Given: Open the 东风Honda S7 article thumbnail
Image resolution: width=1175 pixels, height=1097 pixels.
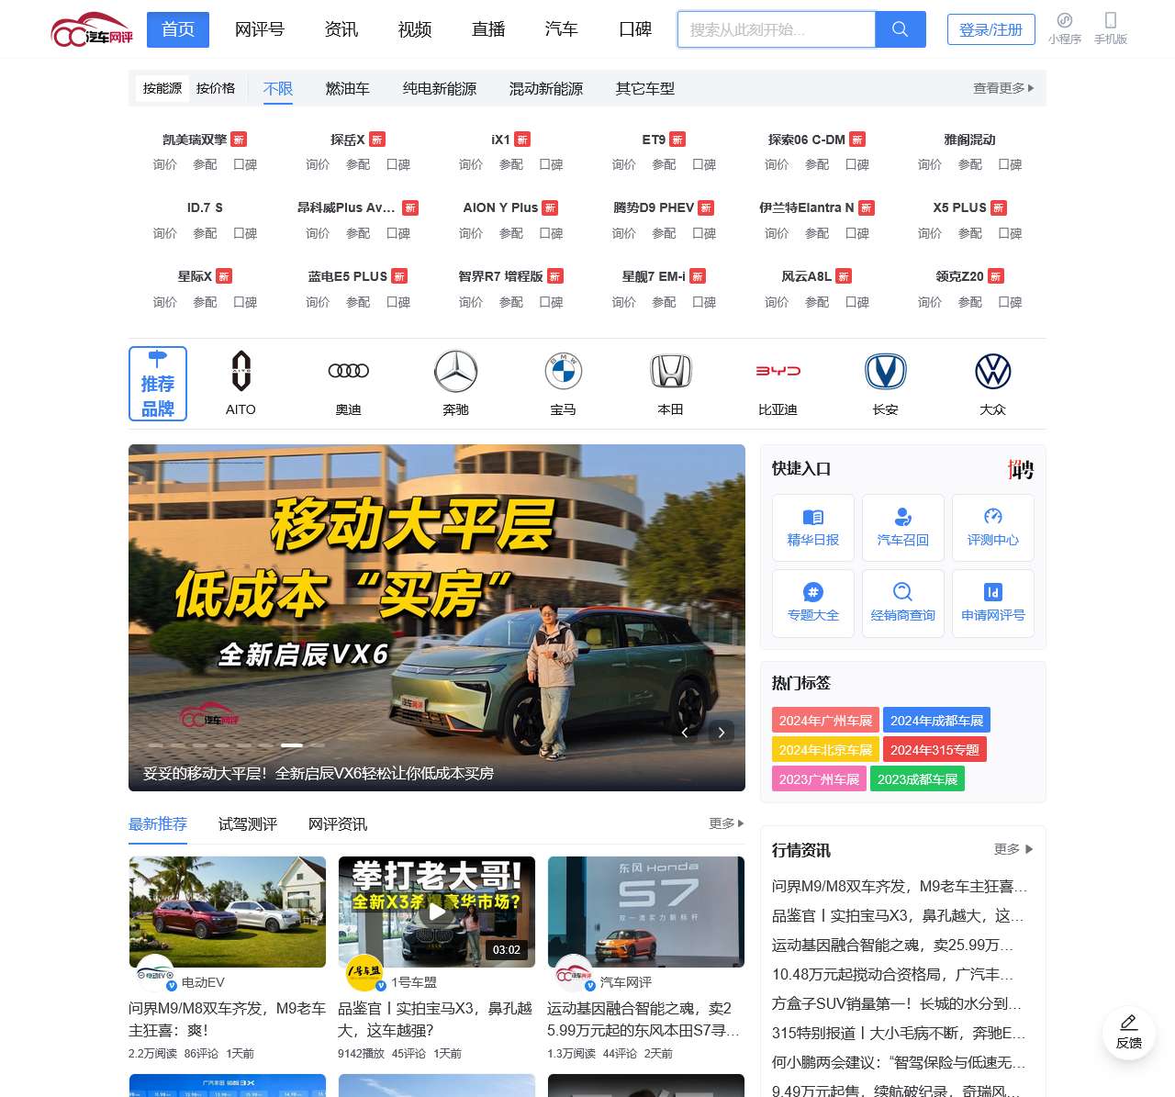Looking at the screenshot, I should (646, 912).
